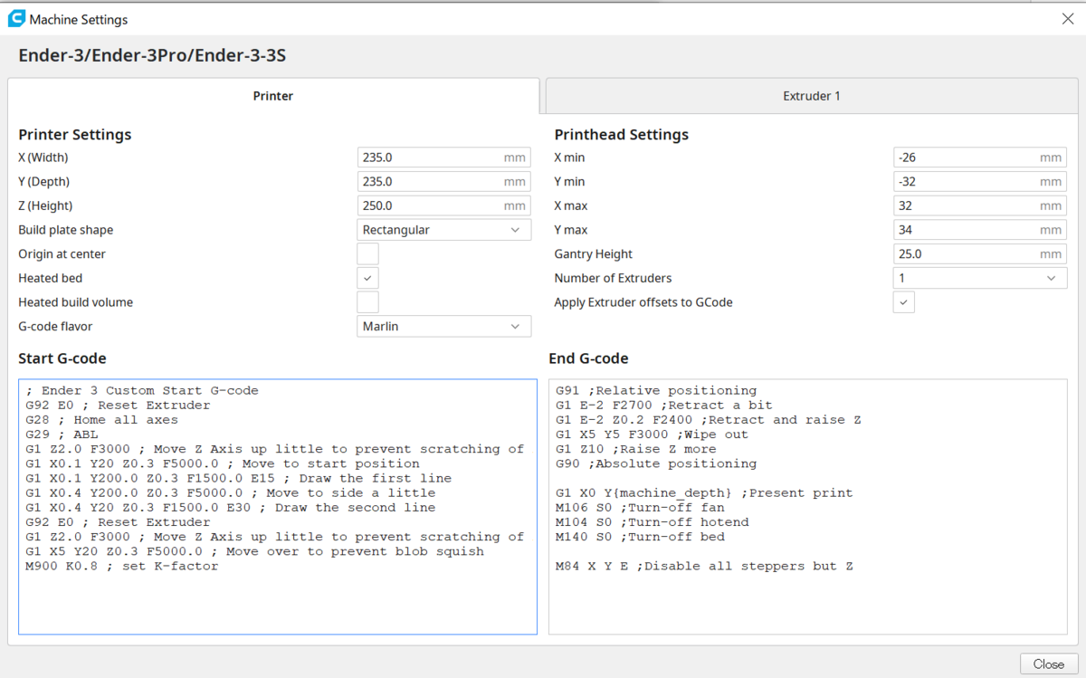Screen dimensions: 1086x678
Task: Click the 'Draw the first line' G-code row
Action: (x=239, y=478)
